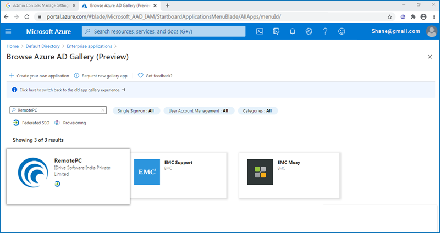Expand the Single Sign-on filter
This screenshot has width=440, height=233.
[x=136, y=110]
